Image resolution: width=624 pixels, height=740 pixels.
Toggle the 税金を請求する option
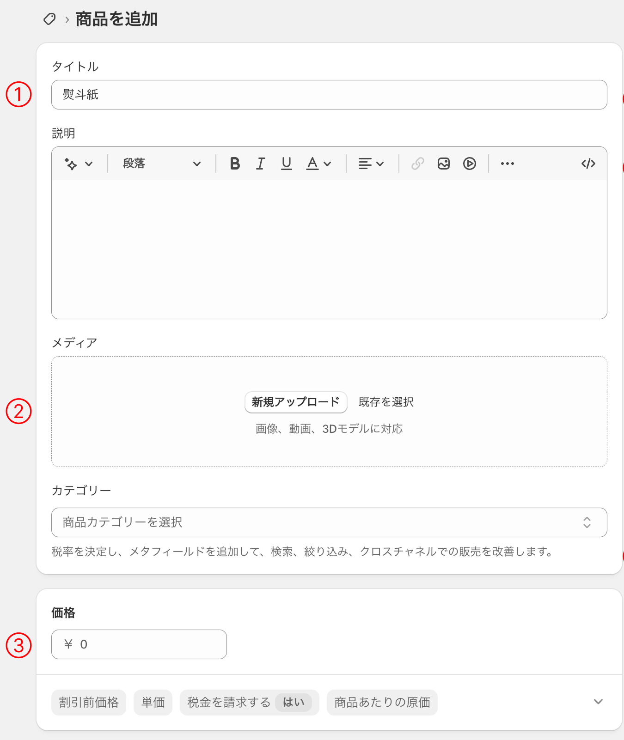pos(249,703)
